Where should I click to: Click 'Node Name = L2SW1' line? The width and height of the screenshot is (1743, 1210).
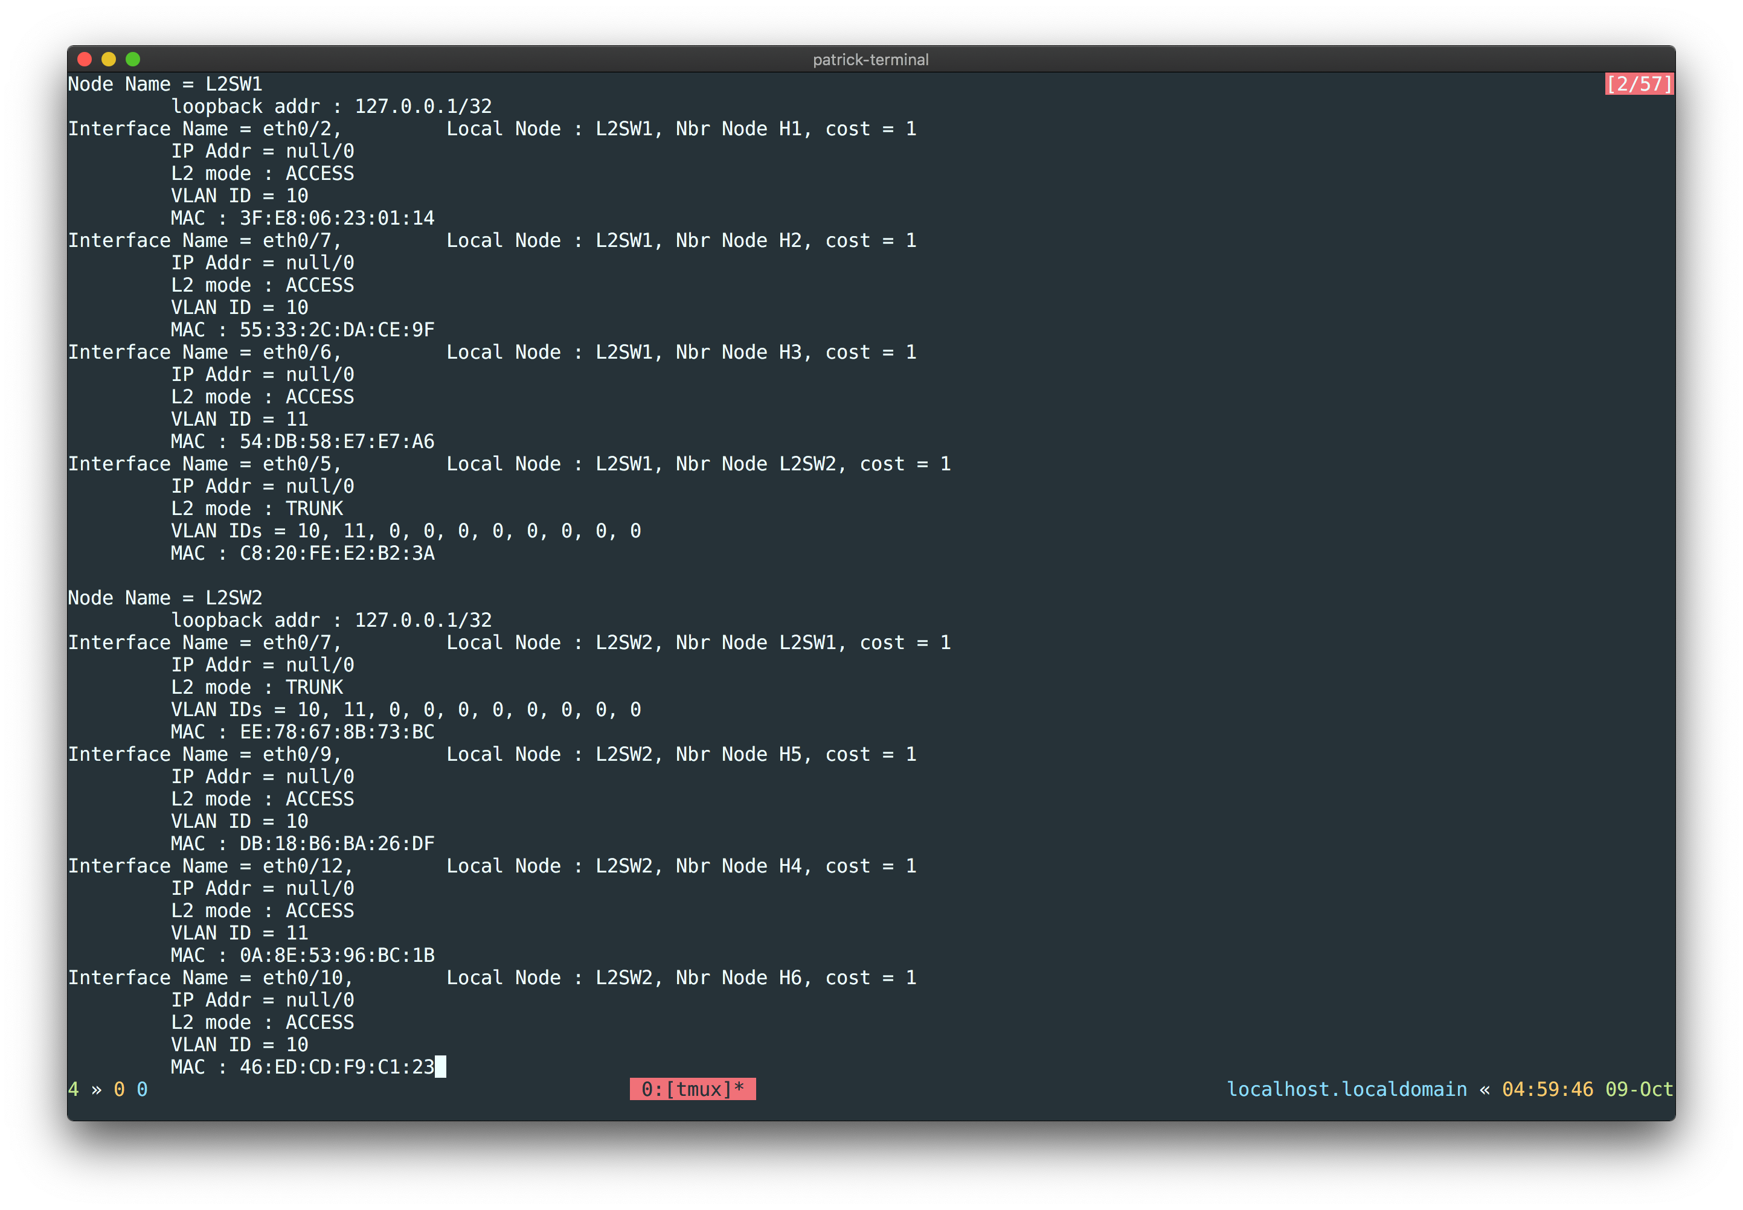(x=165, y=84)
